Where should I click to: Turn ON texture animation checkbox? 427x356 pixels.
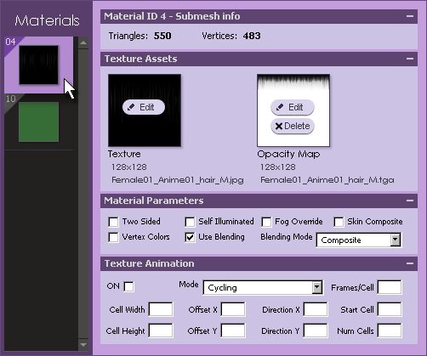(128, 286)
